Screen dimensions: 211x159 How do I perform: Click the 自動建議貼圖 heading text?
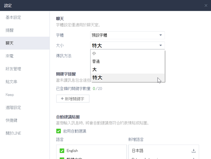(68, 117)
